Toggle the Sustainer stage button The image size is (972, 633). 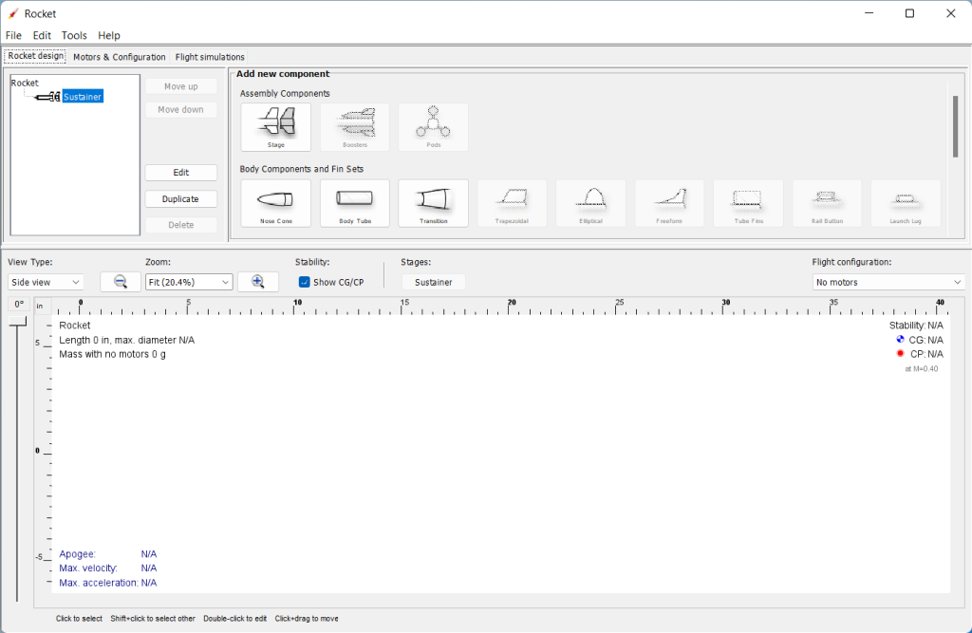[433, 282]
